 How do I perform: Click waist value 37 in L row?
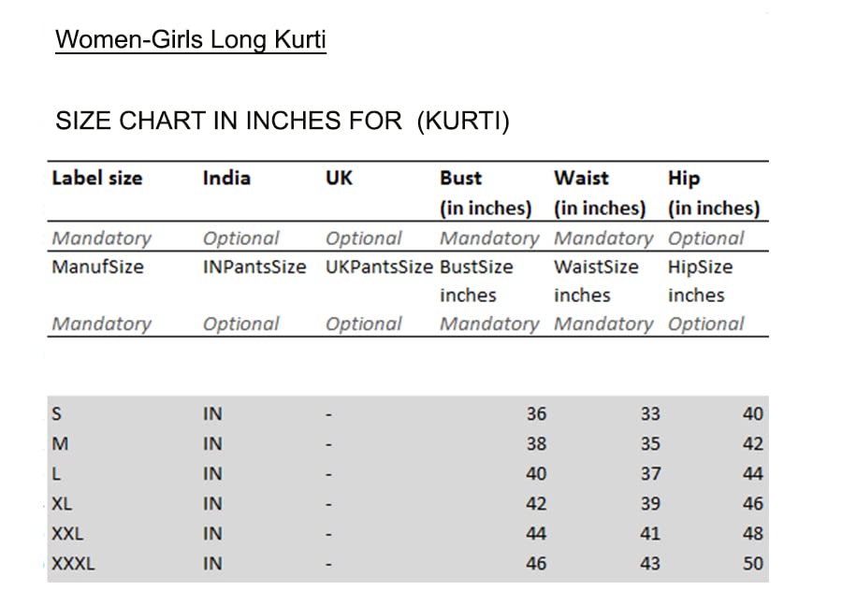coord(650,473)
